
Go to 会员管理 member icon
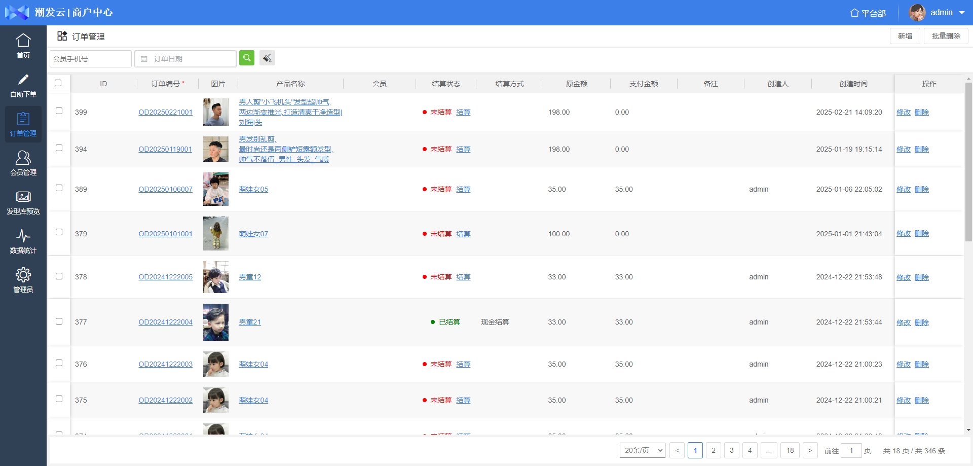(x=23, y=158)
